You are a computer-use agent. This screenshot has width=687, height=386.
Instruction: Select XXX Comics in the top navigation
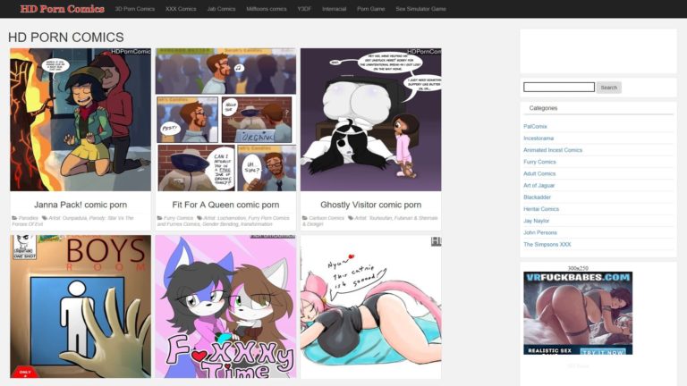point(181,9)
